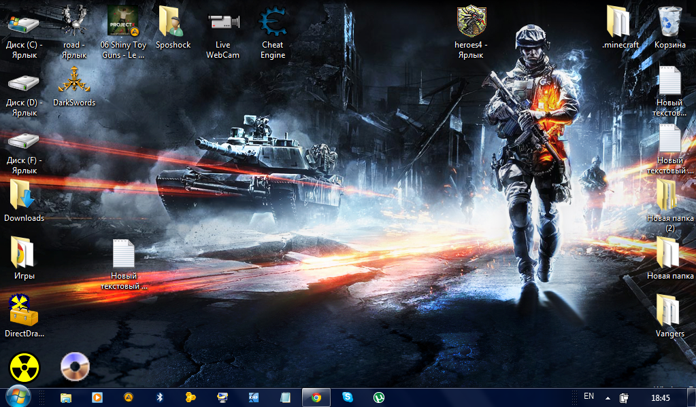Screen dimensions: 696x407
Task: Open the media player taskbar icon
Action: point(97,397)
